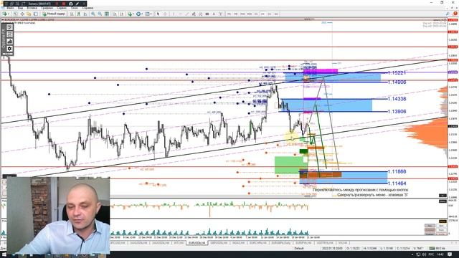Switch chart to candlesticks type
The image size is (459, 258).
tap(78, 14)
